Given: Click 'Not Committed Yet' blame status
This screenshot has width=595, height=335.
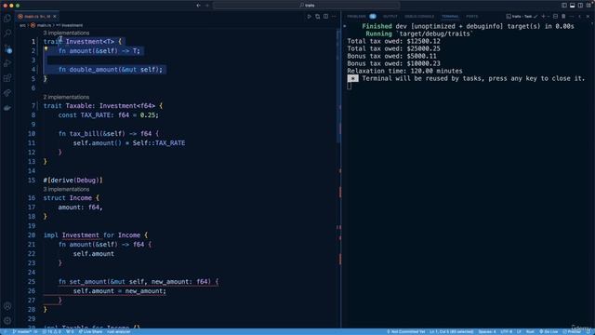Looking at the screenshot, I should 406,331.
